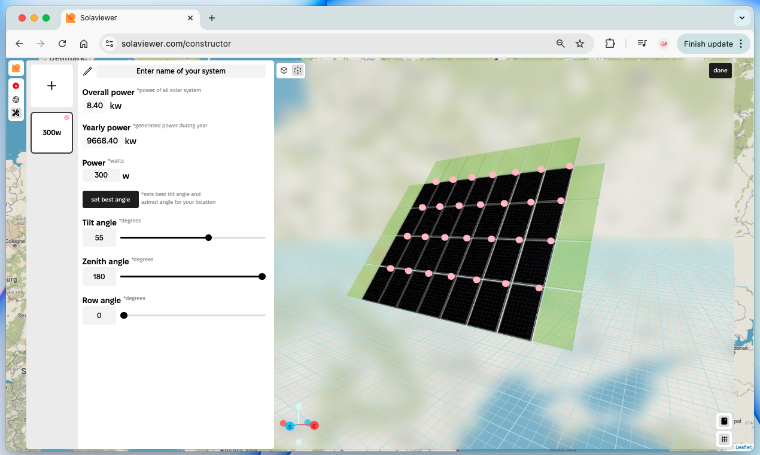Click the blue S axis on compass gizmo

(x=290, y=426)
